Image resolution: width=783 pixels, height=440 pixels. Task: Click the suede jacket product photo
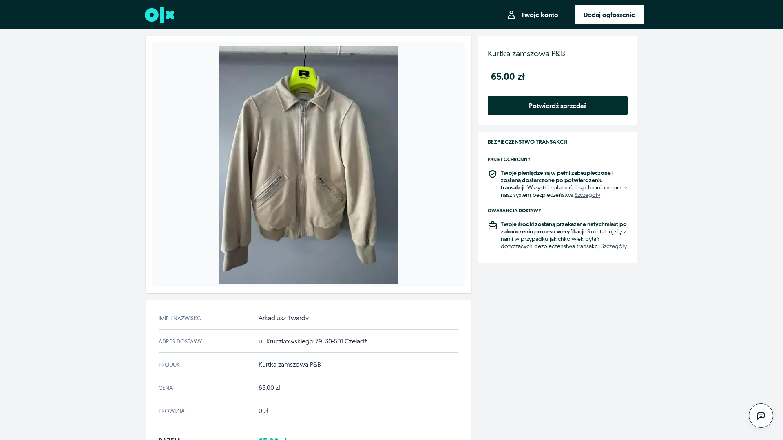(308, 165)
